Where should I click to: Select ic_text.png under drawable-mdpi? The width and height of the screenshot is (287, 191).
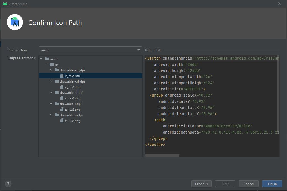pyautogui.click(x=73, y=121)
